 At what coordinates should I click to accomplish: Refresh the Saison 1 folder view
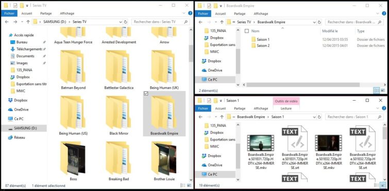click(319, 117)
